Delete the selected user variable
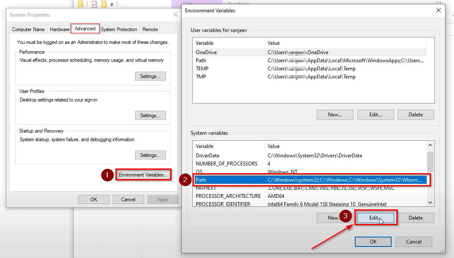 [x=416, y=115]
